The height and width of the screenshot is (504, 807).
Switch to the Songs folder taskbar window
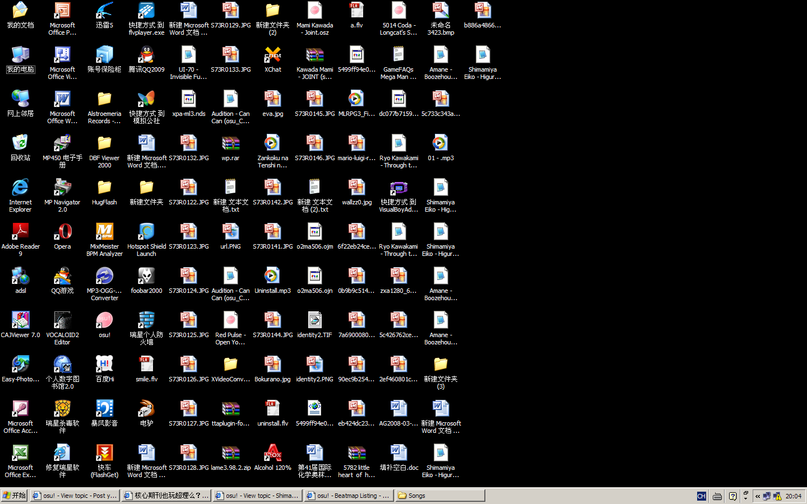point(440,496)
